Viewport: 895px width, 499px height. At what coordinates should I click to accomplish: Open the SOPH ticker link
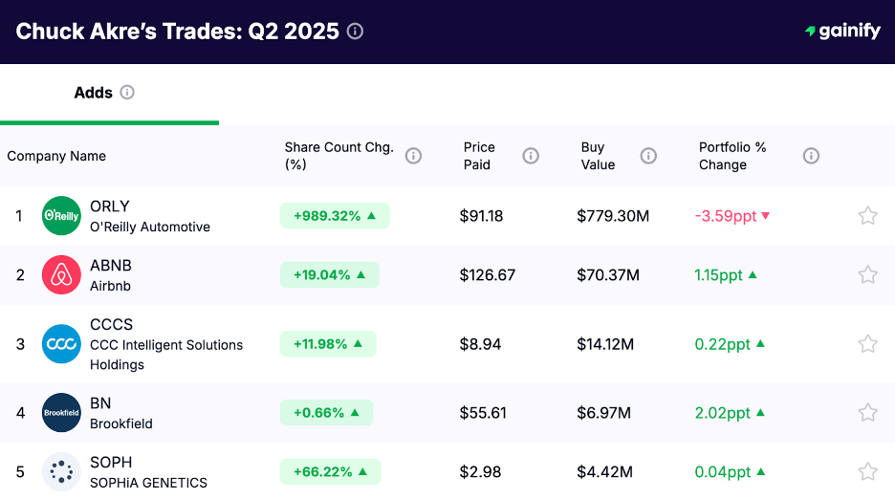(111, 463)
